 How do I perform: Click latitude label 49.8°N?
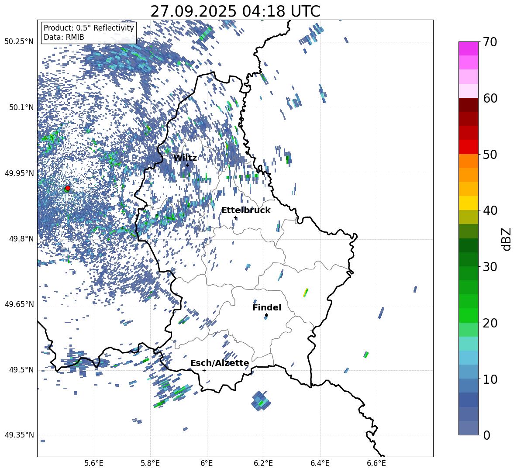(21, 239)
